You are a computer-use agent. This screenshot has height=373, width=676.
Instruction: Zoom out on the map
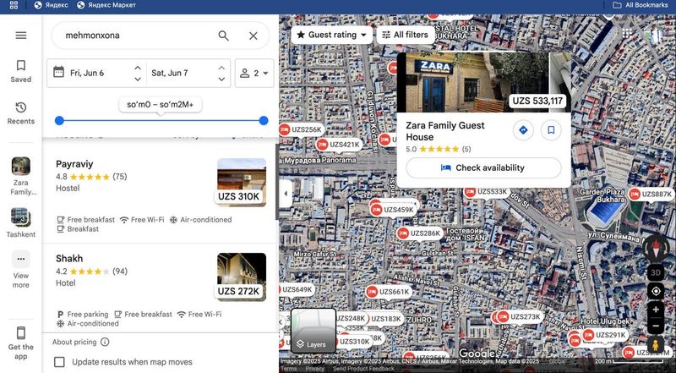(656, 326)
